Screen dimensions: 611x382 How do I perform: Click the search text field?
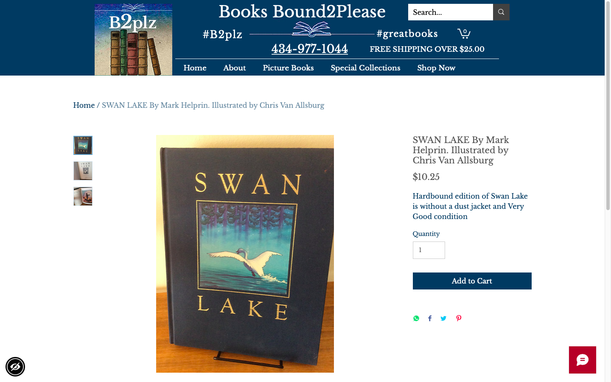pos(451,12)
